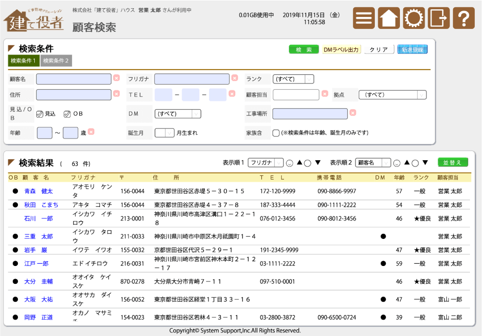Open 表示順2 顧客名 dropdown
Image resolution: width=483 pixels, height=336 pixels.
[x=373, y=163]
